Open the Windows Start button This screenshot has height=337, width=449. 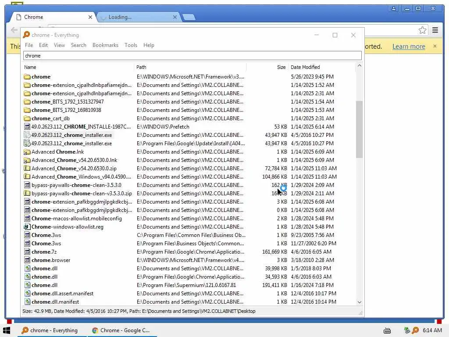point(7,330)
